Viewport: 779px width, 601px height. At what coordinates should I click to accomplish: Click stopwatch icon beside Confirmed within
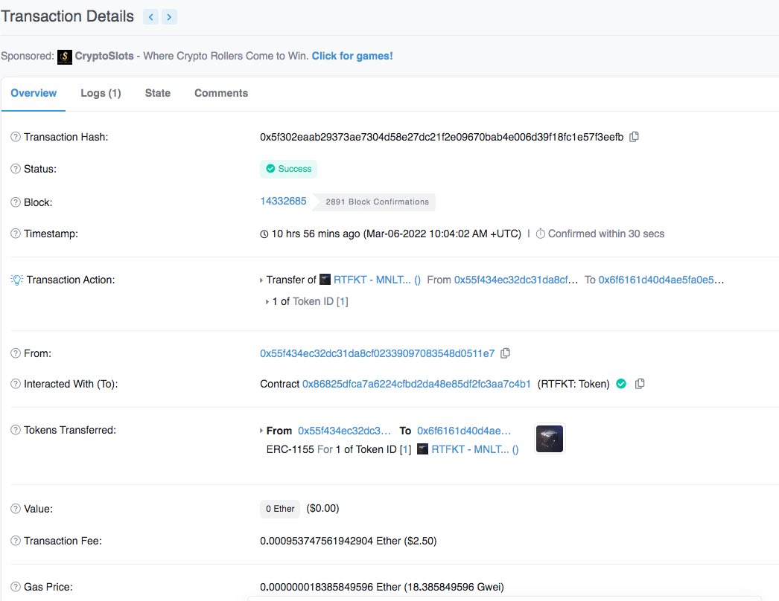point(541,234)
